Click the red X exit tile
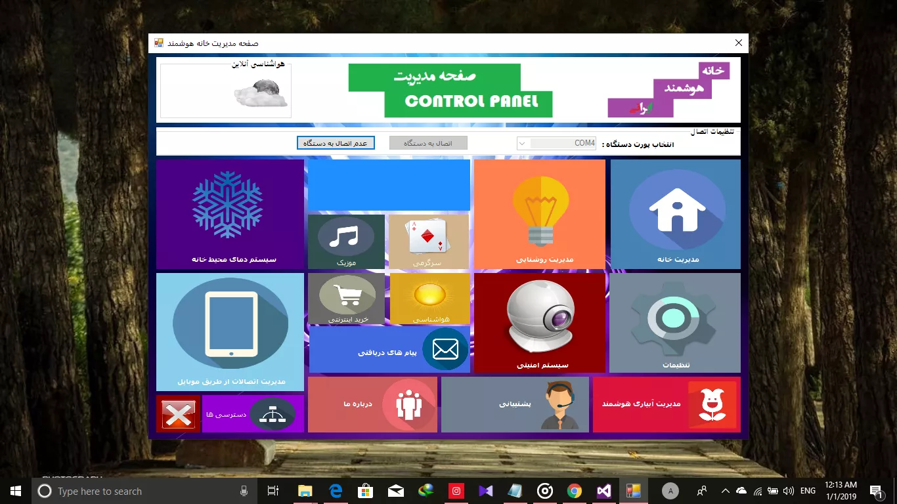The image size is (897, 504). tap(178, 414)
